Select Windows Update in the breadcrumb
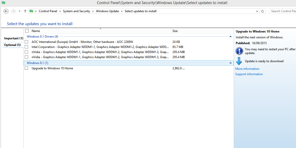The height and width of the screenshot is (148, 296). (107, 11)
